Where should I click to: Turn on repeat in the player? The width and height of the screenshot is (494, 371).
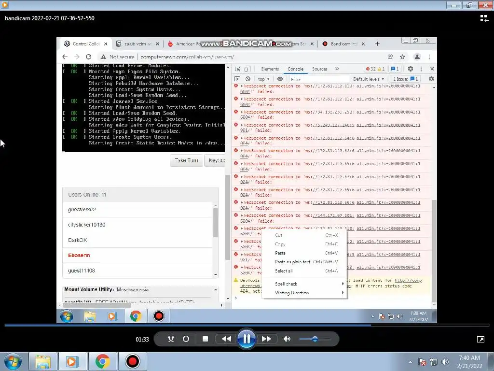pos(186,339)
